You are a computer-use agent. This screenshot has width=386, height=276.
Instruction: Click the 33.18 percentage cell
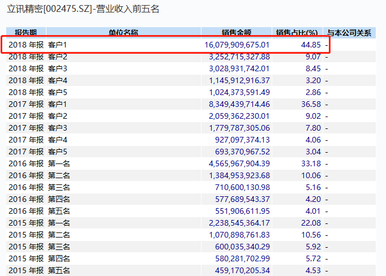click(x=311, y=163)
